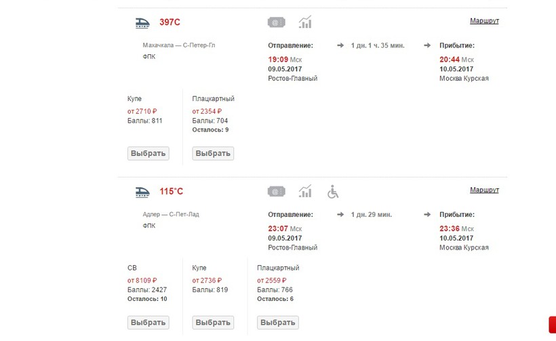Screen dimensions: 556x341
Task: Open the Маршрут link for train 115*С
Action: tap(484, 190)
